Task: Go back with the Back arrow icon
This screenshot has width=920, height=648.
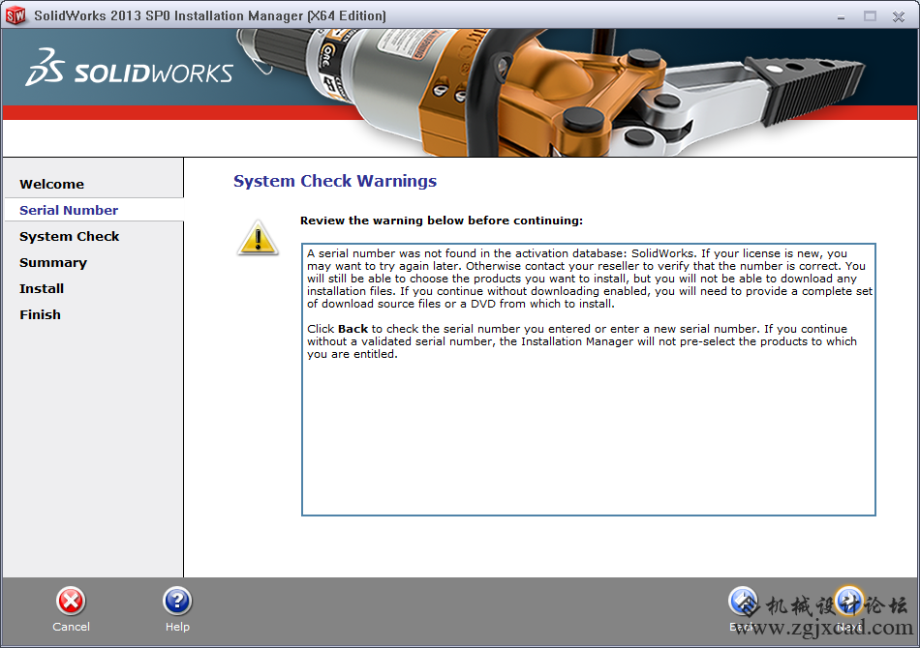Action: tap(743, 602)
